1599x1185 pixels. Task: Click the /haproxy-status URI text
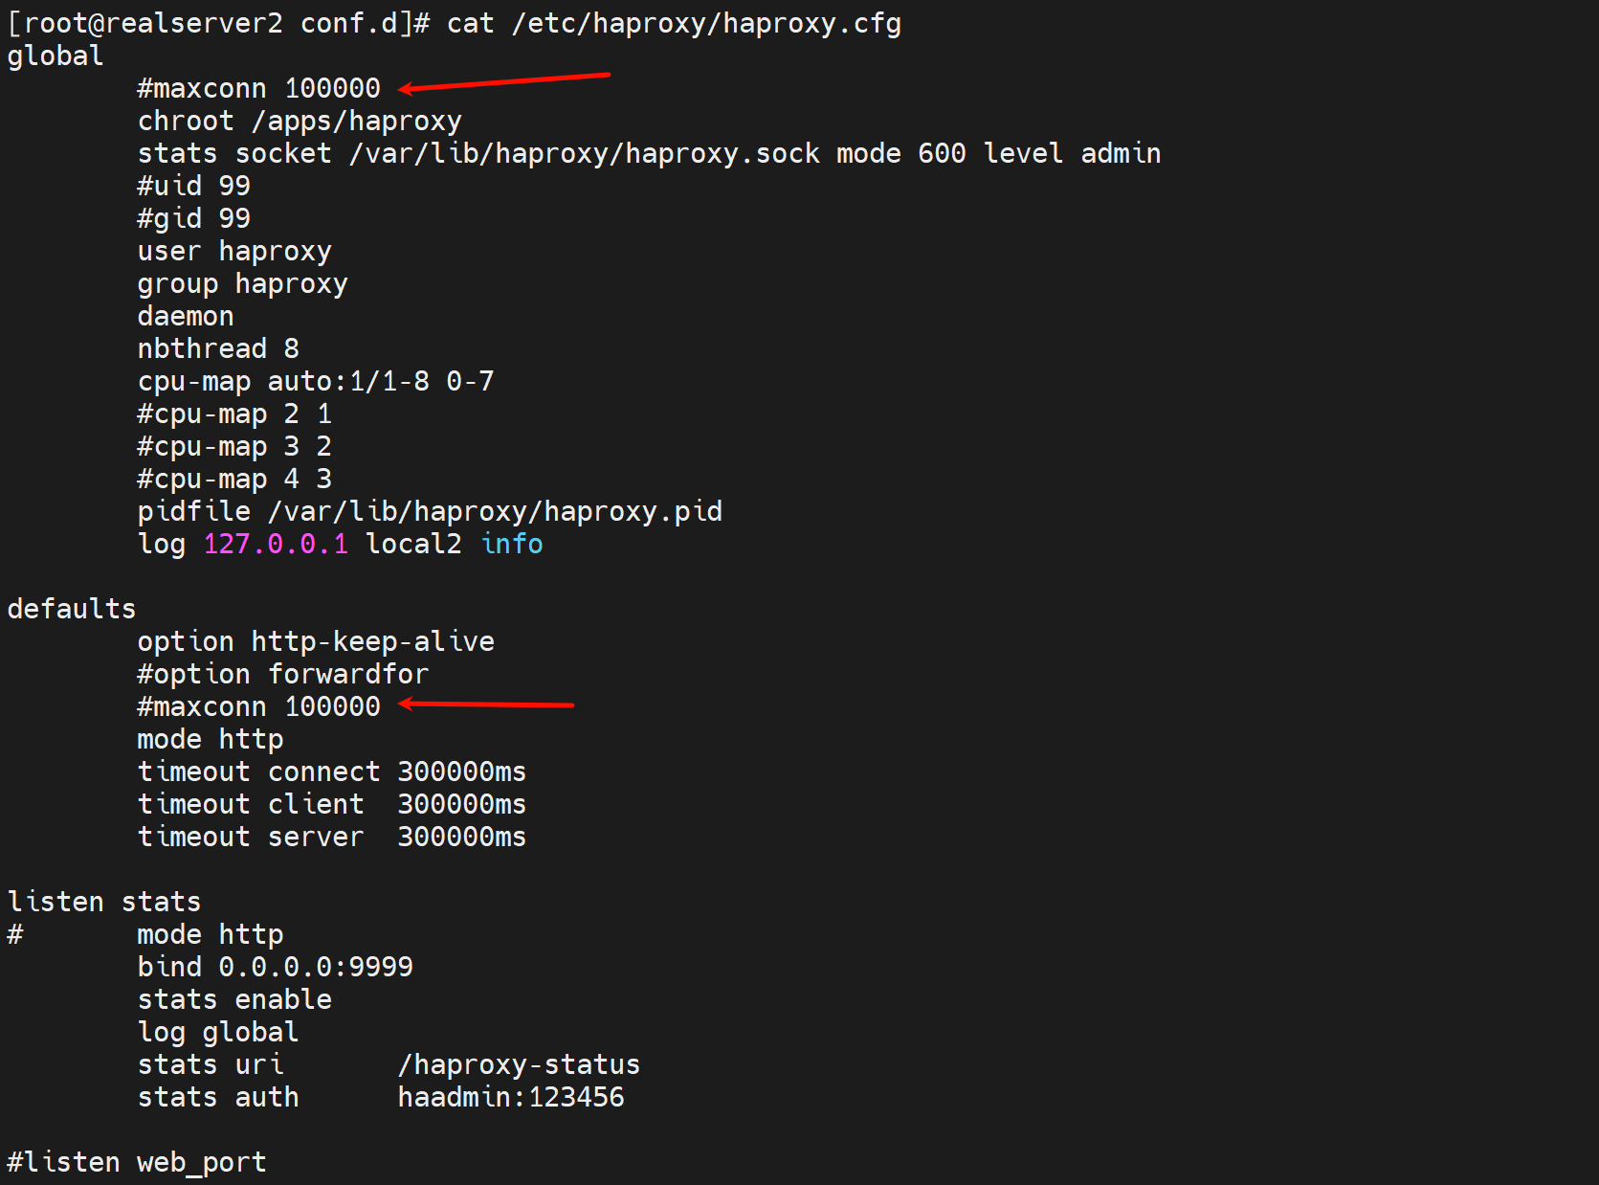click(x=519, y=1065)
